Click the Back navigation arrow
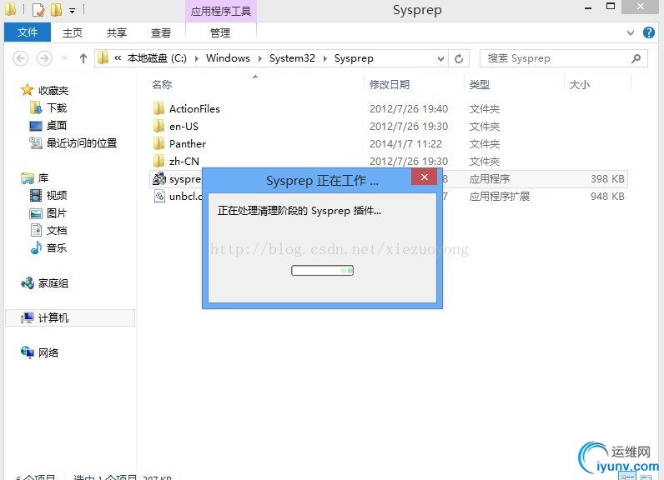664x480 pixels. tap(20, 58)
